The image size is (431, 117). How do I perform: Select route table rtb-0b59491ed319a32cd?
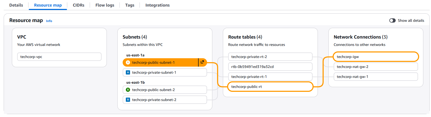pyautogui.click(x=270, y=67)
